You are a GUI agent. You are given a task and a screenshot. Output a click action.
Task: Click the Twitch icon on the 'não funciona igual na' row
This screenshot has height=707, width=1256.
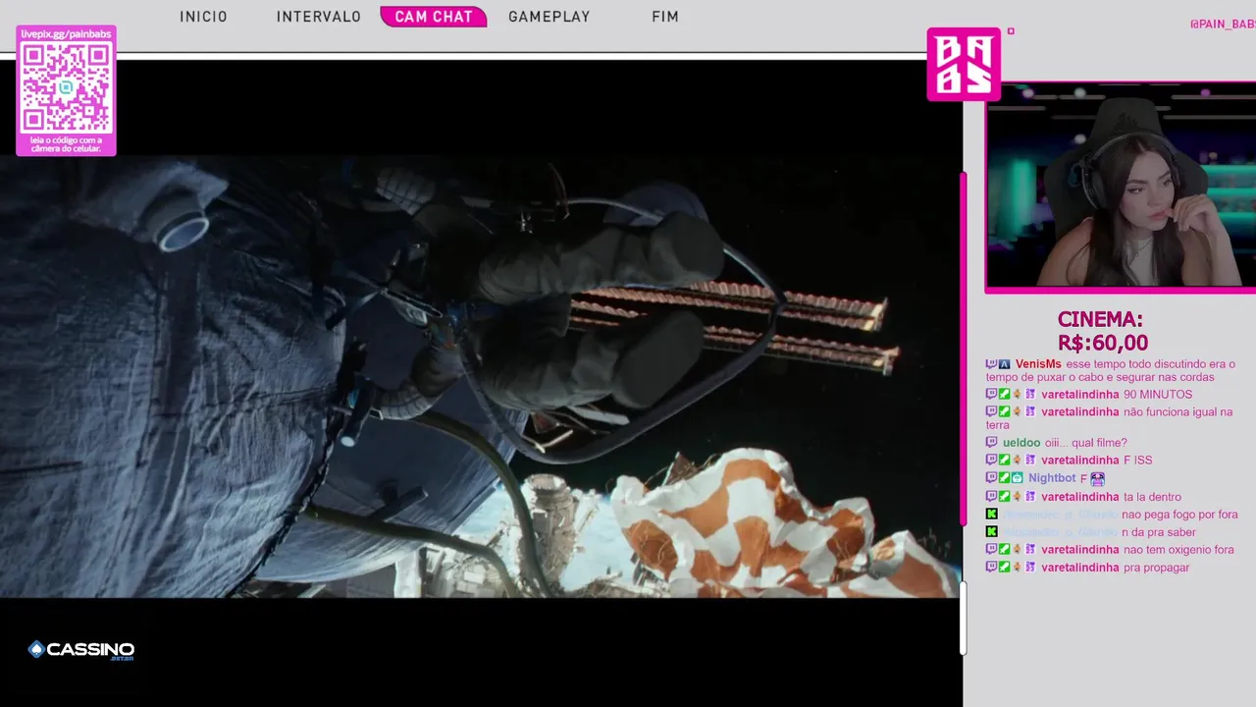[991, 412]
